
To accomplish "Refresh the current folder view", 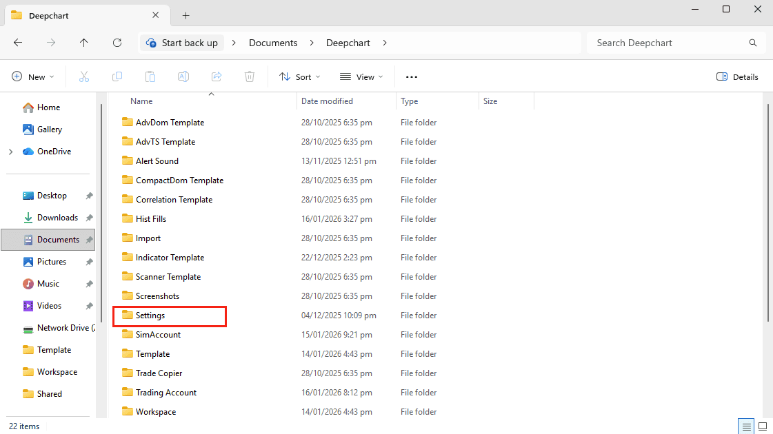I will (x=117, y=43).
